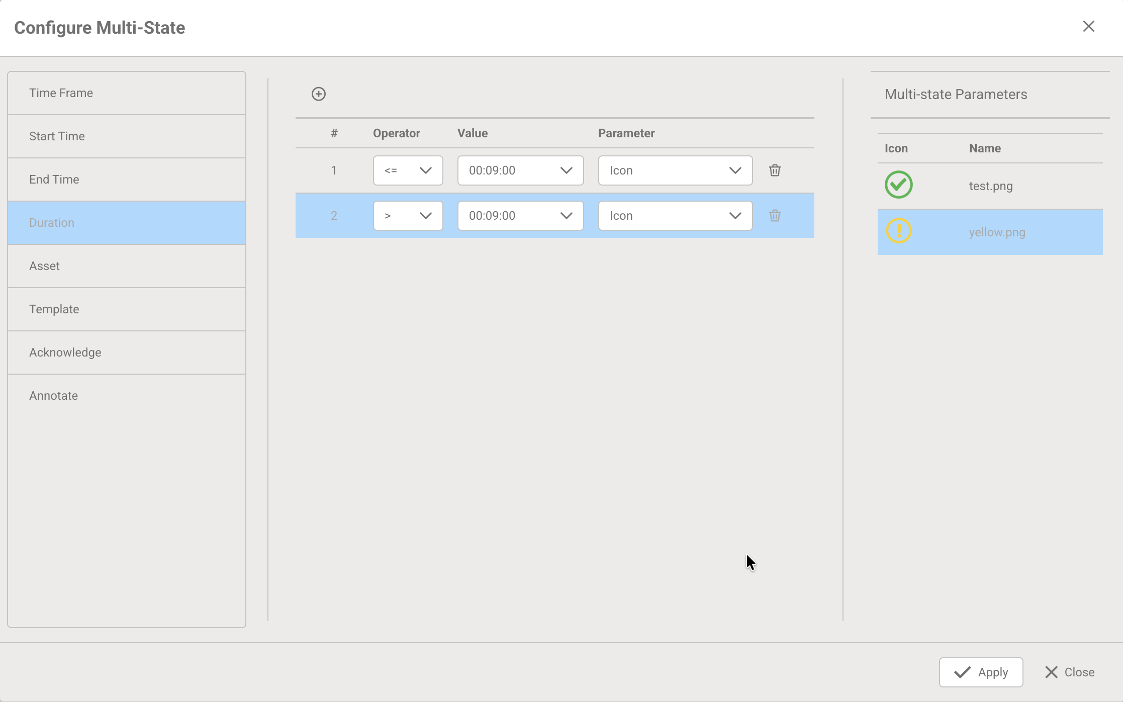
Task: Open the Parameter dropdown for condition 2
Action: (x=674, y=215)
